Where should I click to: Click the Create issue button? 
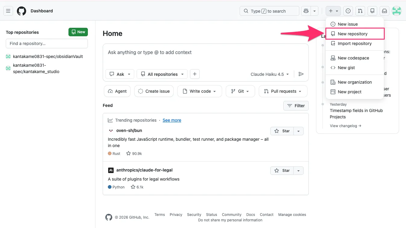(x=154, y=91)
